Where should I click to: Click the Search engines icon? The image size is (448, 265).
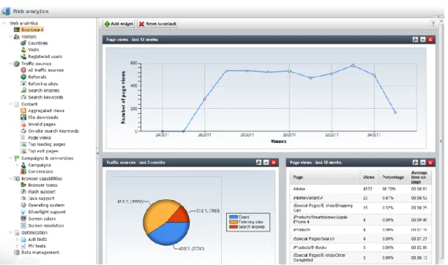(23, 91)
